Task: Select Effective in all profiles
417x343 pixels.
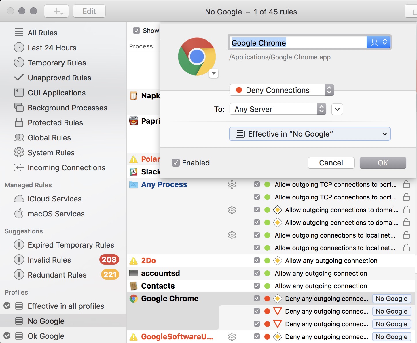Action: [x=63, y=306]
